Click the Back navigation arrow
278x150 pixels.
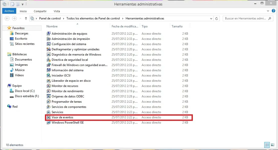pyautogui.click(x=7, y=18)
